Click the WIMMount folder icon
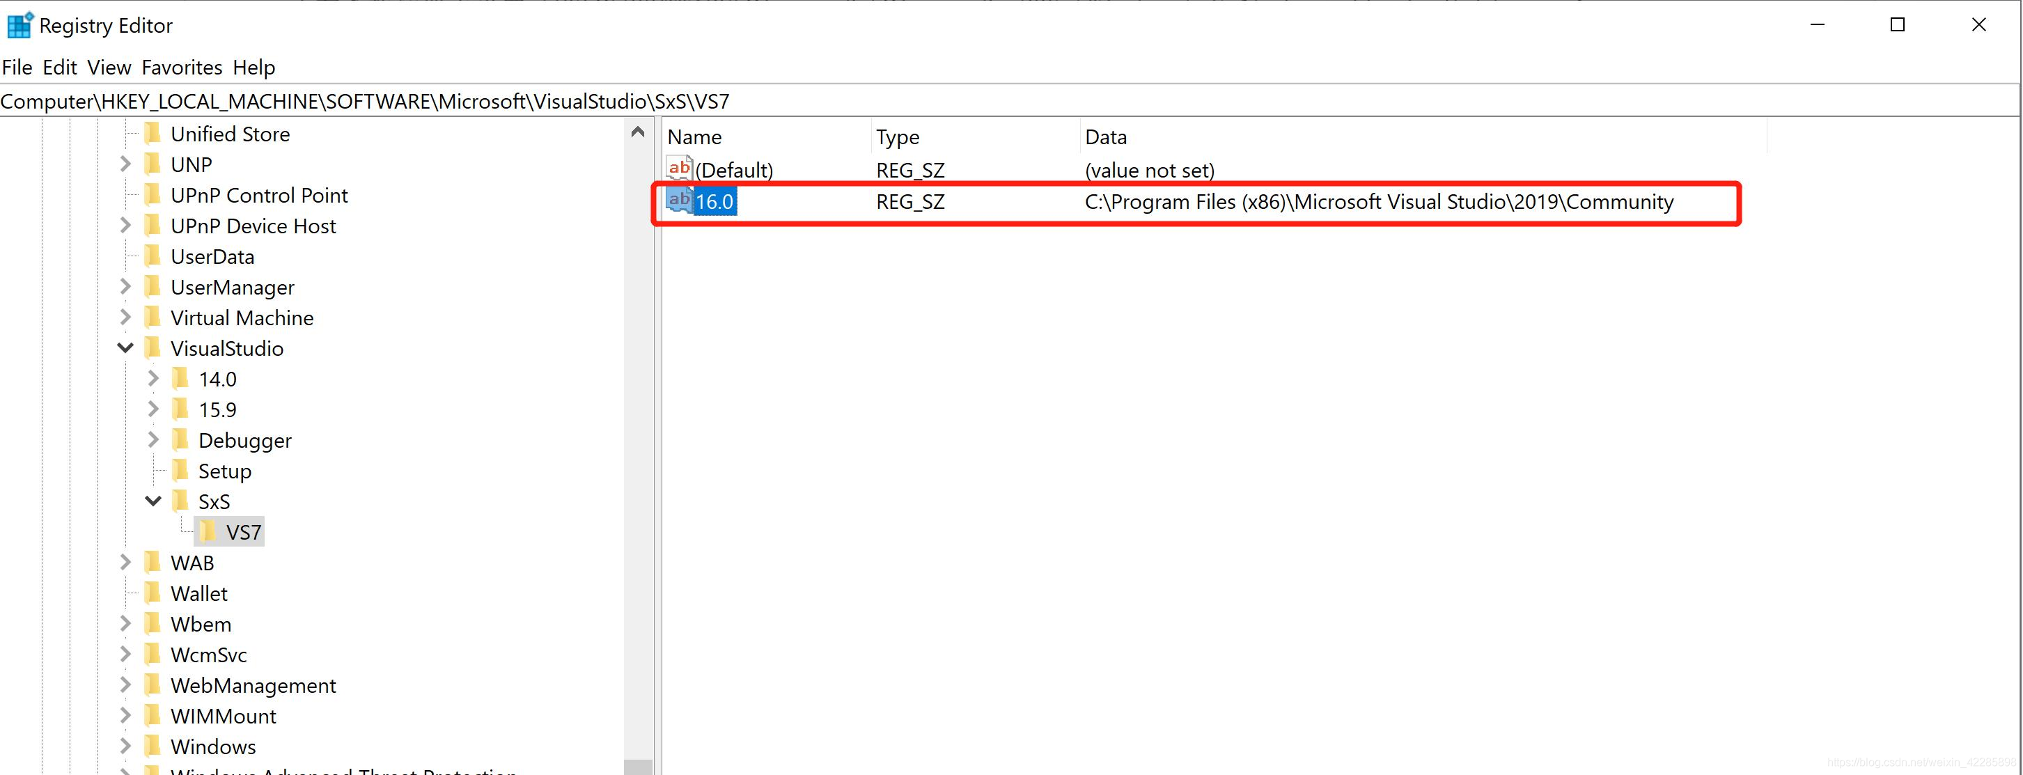Screen dimensions: 2023x775 [x=153, y=715]
